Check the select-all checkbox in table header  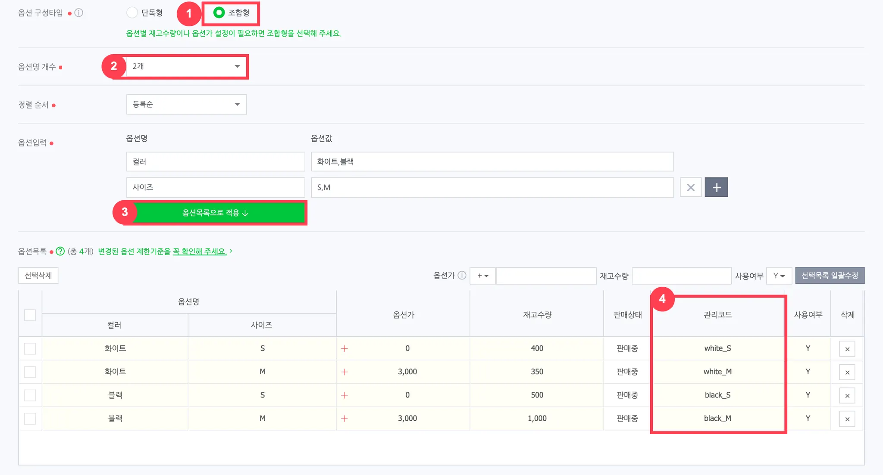30,315
